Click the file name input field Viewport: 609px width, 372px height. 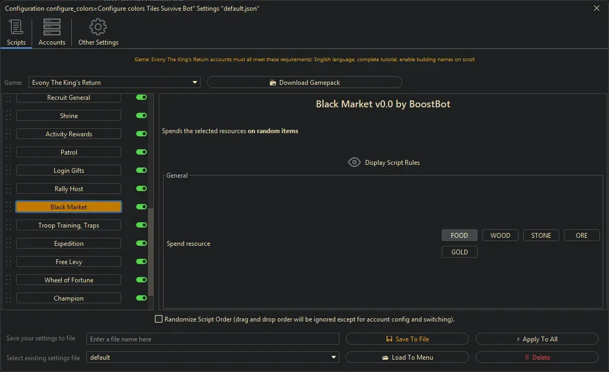(x=212, y=338)
